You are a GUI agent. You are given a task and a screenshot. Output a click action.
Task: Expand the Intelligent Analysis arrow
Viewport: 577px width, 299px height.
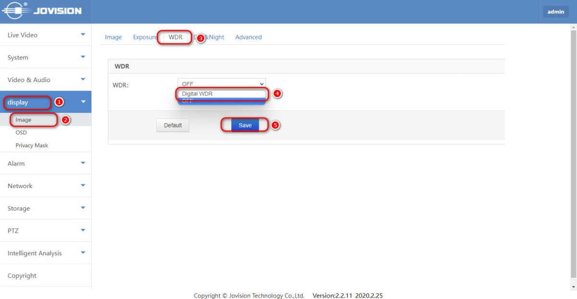click(x=83, y=253)
